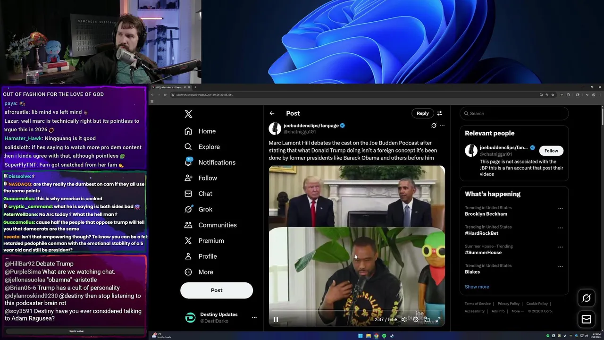
Task: Enter fullscreen on the video
Action: point(438,320)
